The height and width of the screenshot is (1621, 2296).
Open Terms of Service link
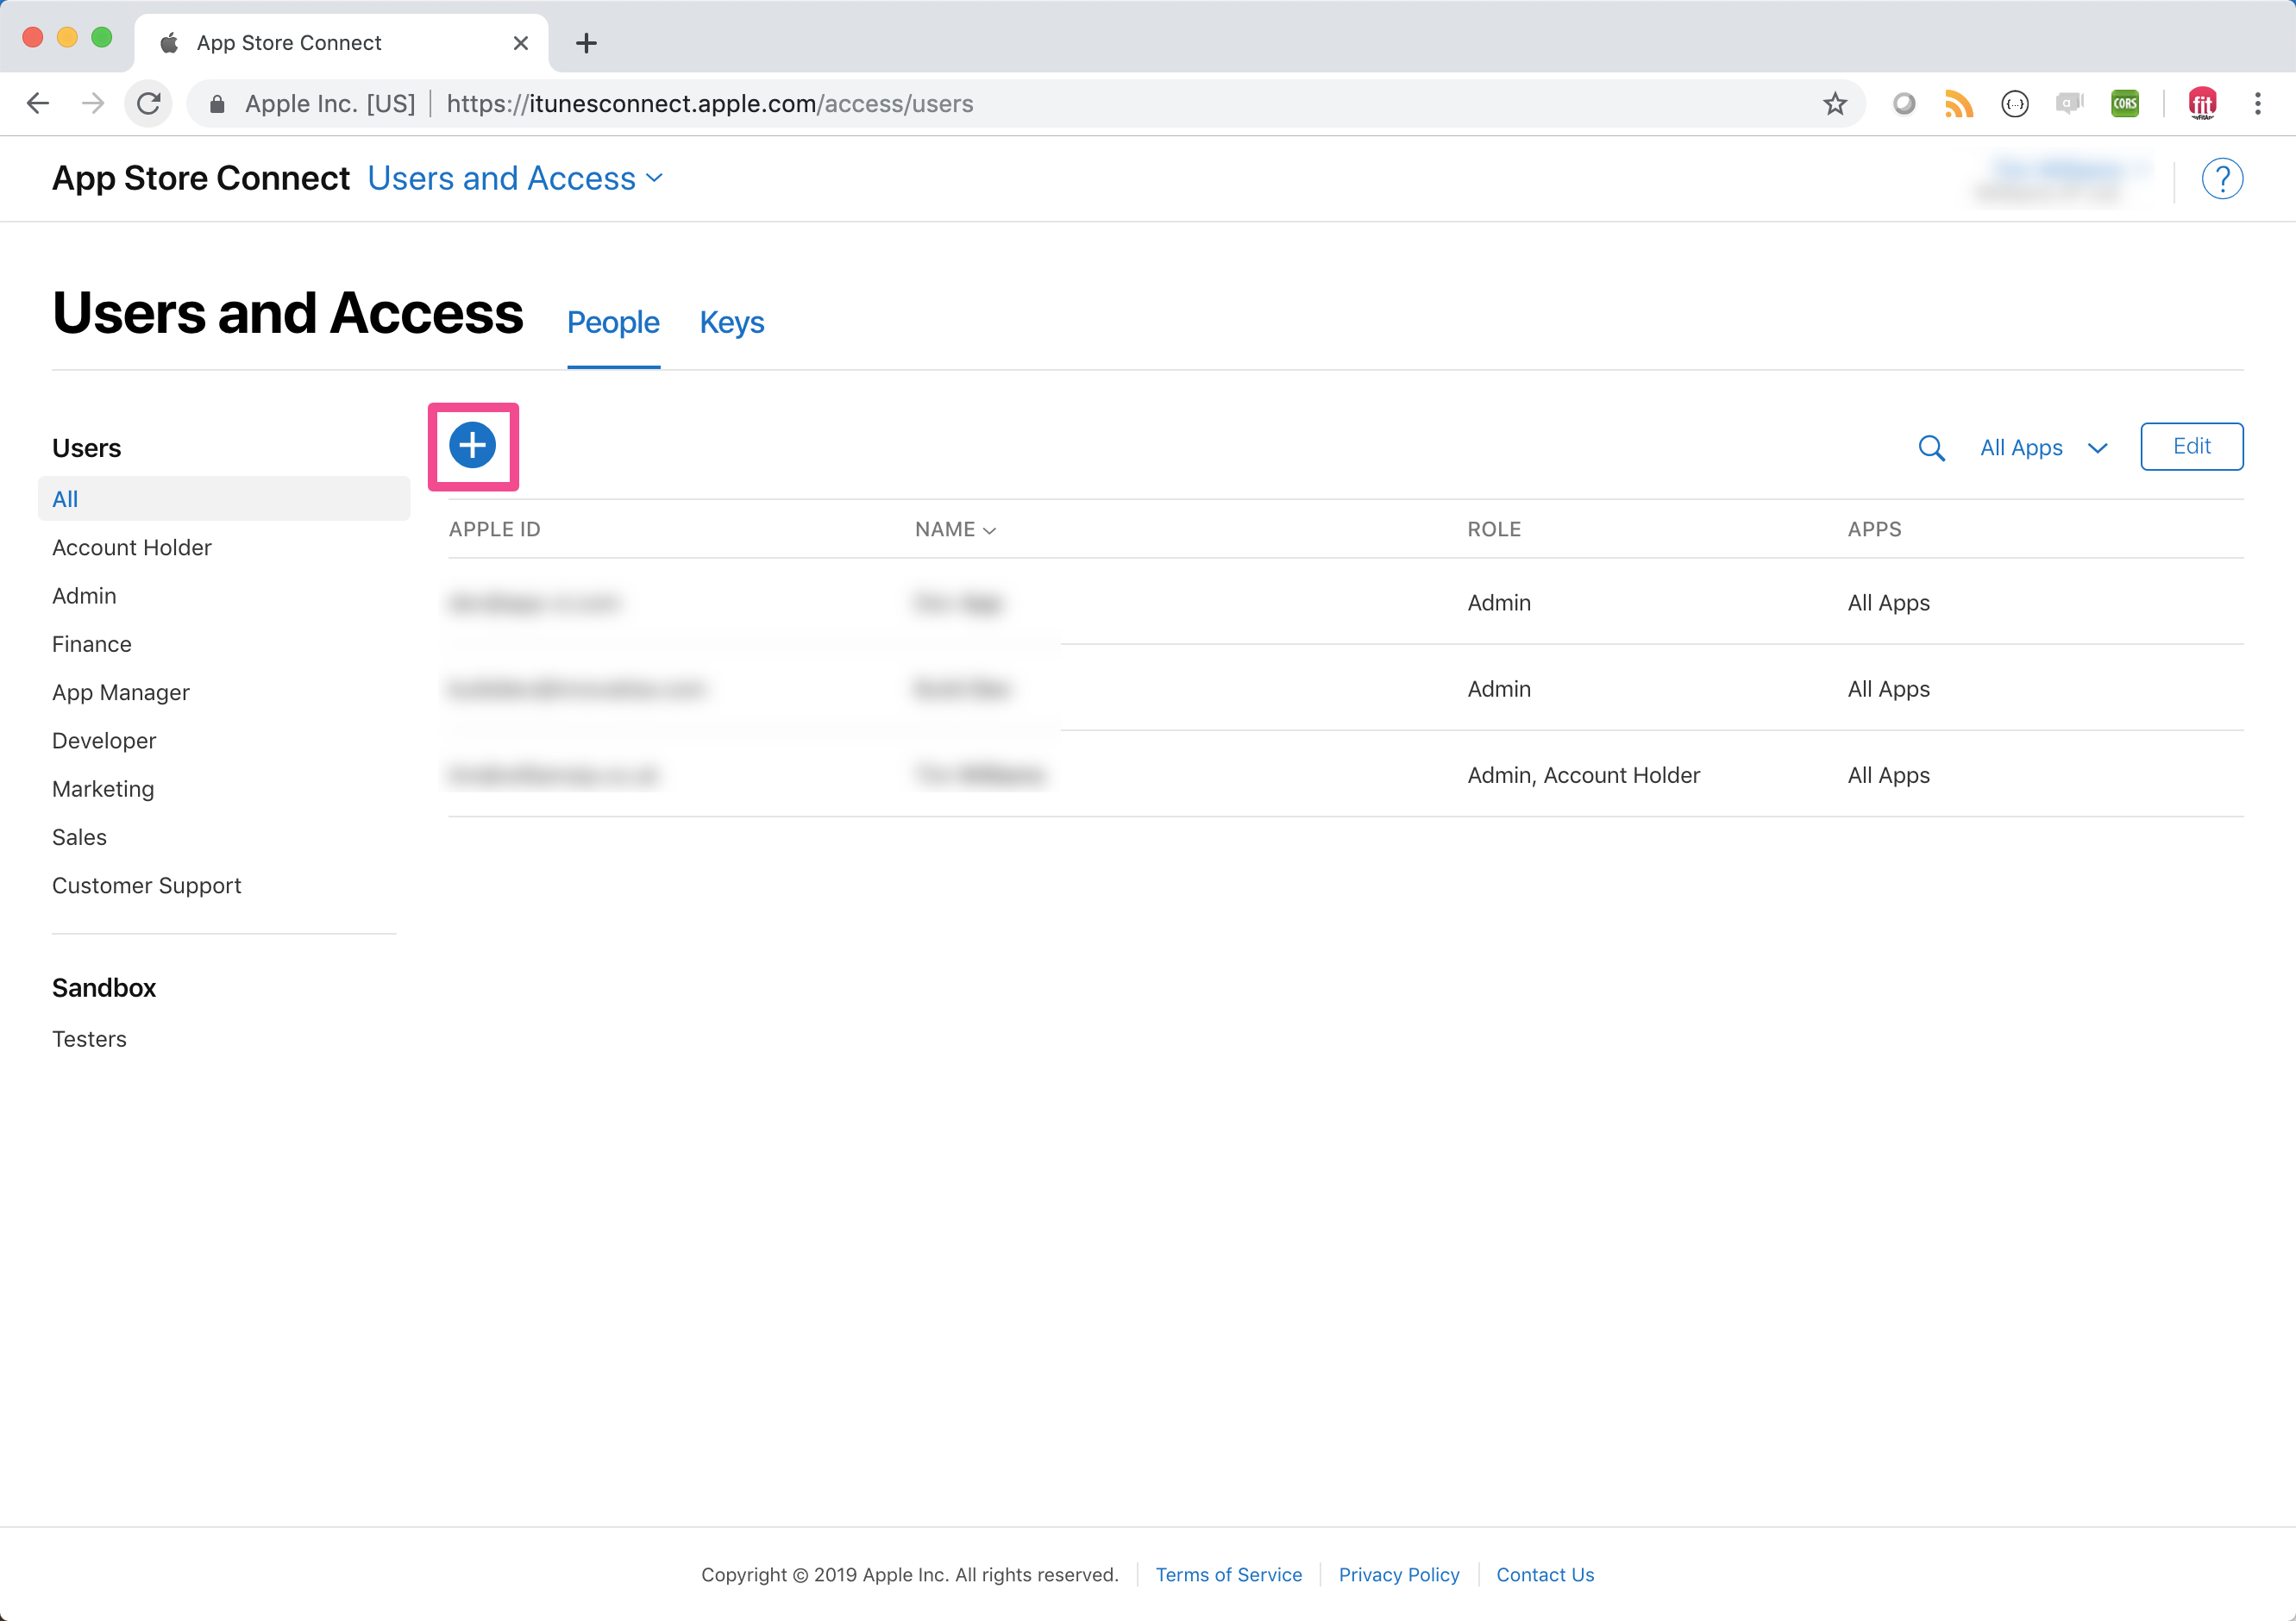click(x=1228, y=1575)
